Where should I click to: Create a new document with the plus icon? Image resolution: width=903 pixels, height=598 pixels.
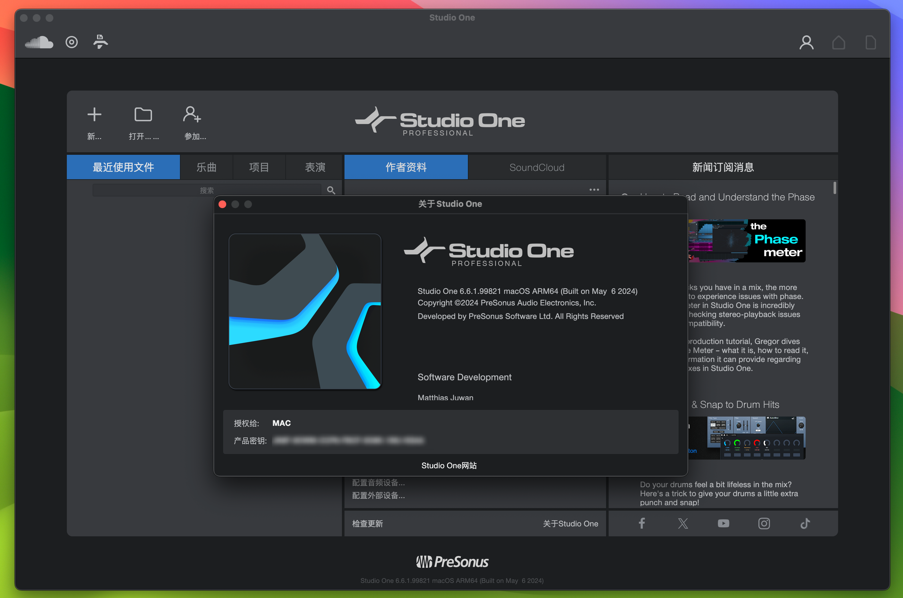[94, 114]
